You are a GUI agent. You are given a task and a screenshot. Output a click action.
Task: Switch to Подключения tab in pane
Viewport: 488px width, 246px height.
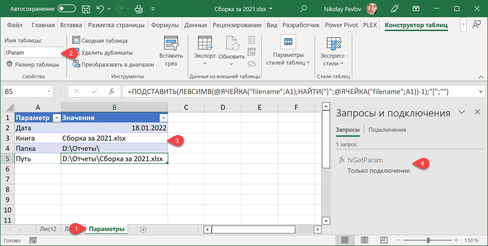(387, 130)
